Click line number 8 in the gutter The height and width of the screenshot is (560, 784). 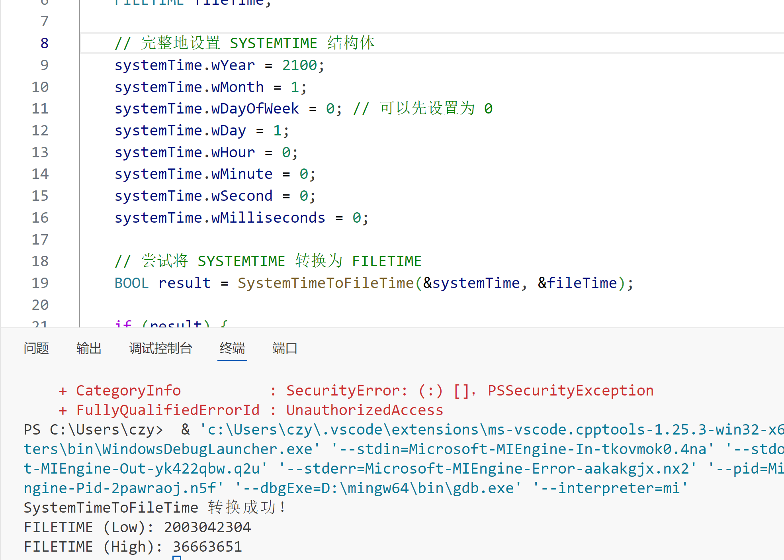(x=45, y=43)
